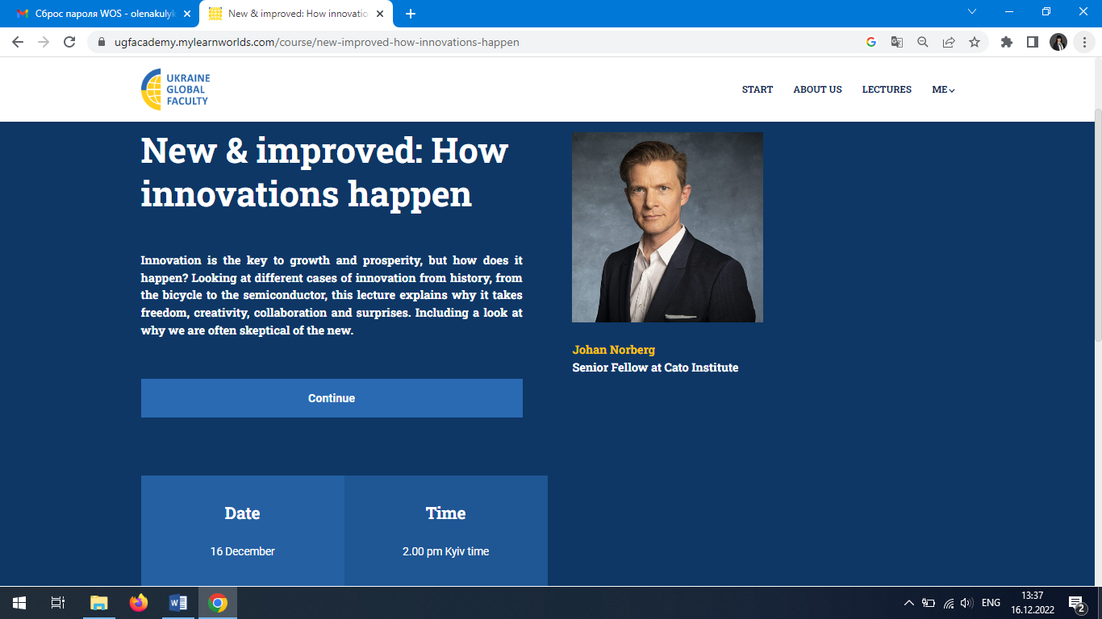Image resolution: width=1102 pixels, height=619 pixels.
Task: Expand the ME dropdown menu
Action: pos(943,89)
